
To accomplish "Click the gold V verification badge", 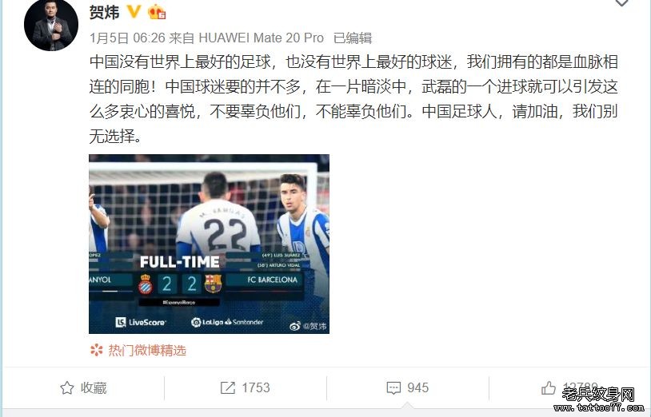I will [x=134, y=12].
